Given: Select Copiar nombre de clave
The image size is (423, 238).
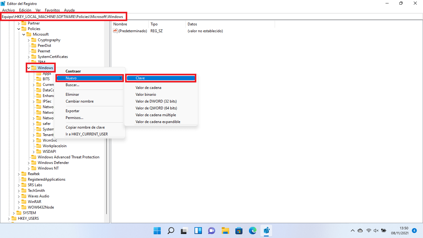Looking at the screenshot, I should (90, 127).
